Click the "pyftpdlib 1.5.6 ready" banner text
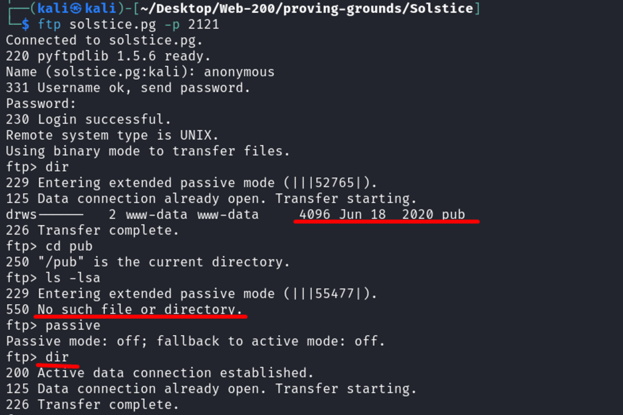Screen dimensions: 623x415 tap(120, 56)
